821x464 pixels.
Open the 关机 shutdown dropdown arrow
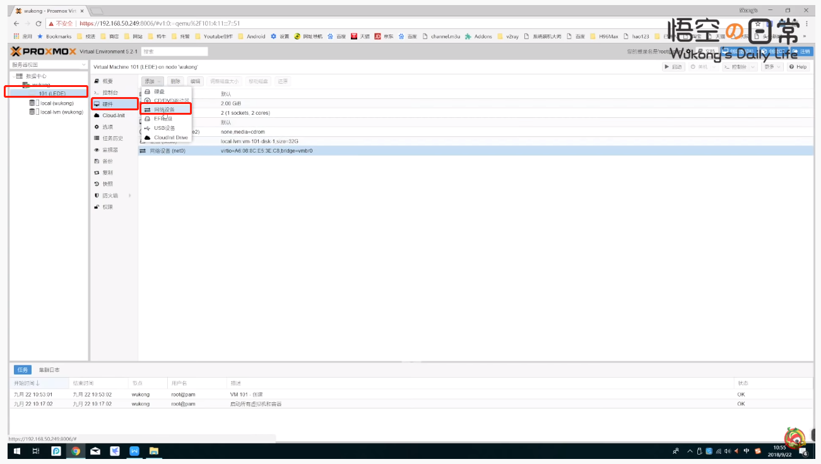click(x=714, y=67)
